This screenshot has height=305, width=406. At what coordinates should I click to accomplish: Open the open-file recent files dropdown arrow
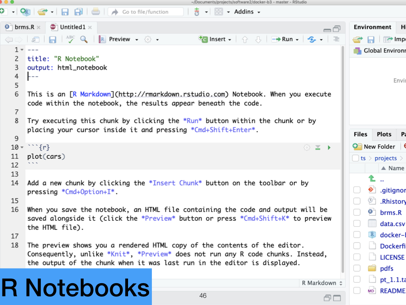pyautogui.click(x=52, y=12)
